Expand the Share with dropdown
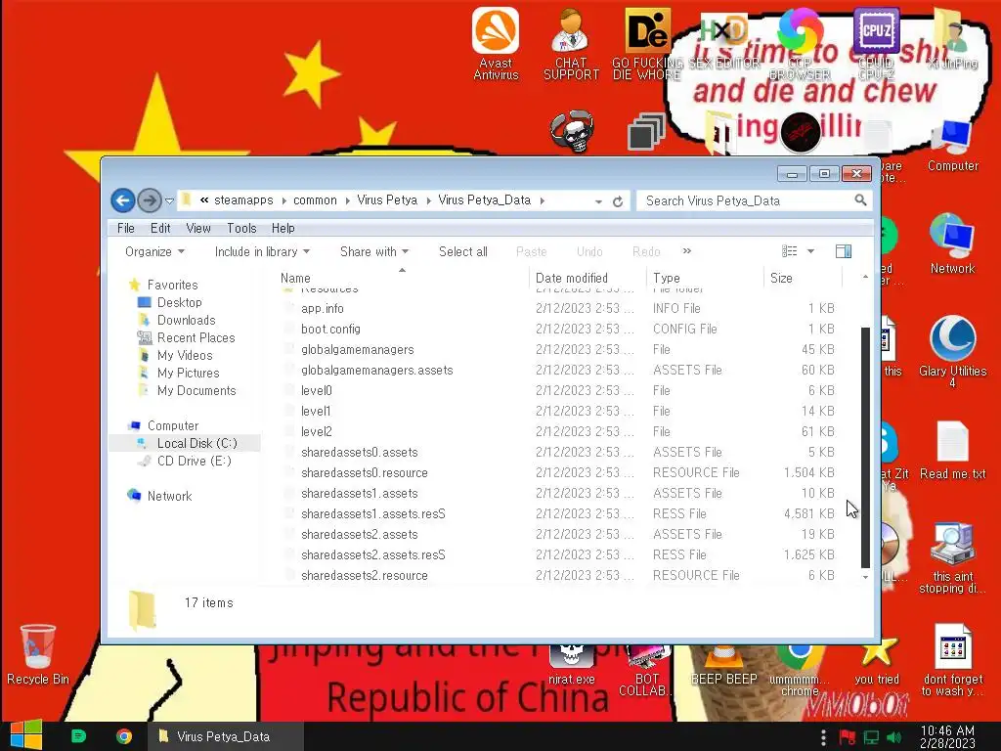Screen dimensions: 1001x751 374,251
